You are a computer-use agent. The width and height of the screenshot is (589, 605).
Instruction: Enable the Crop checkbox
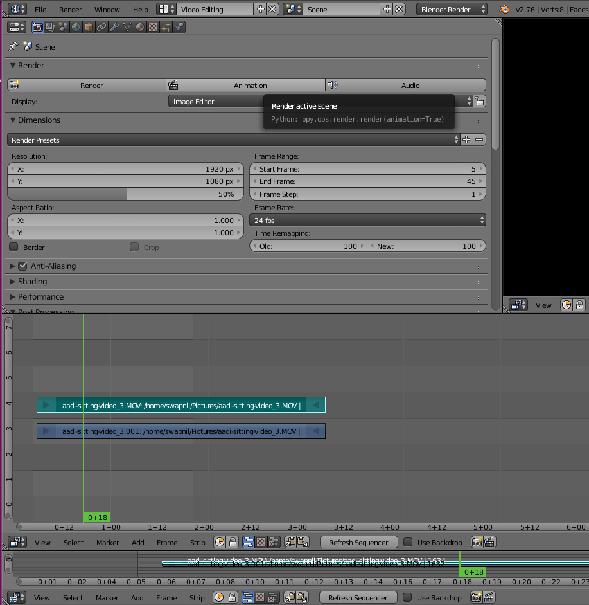coord(134,247)
